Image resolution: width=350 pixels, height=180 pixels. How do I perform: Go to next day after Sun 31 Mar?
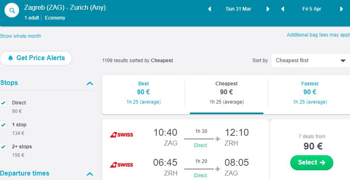coord(268,9)
